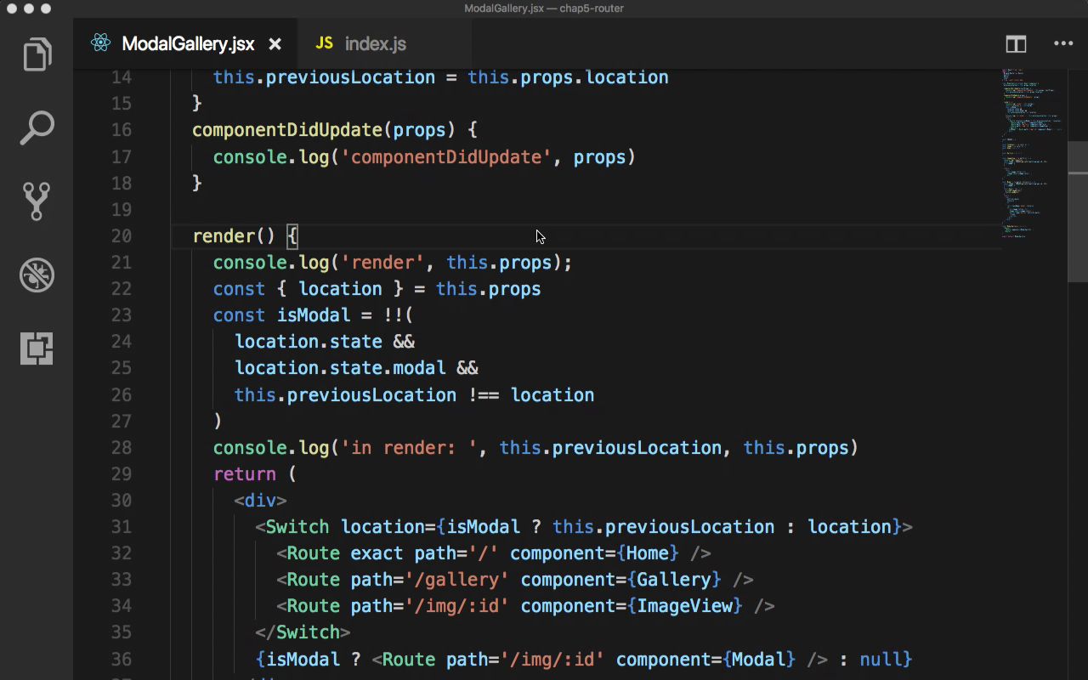Open the Debug view

click(x=37, y=275)
